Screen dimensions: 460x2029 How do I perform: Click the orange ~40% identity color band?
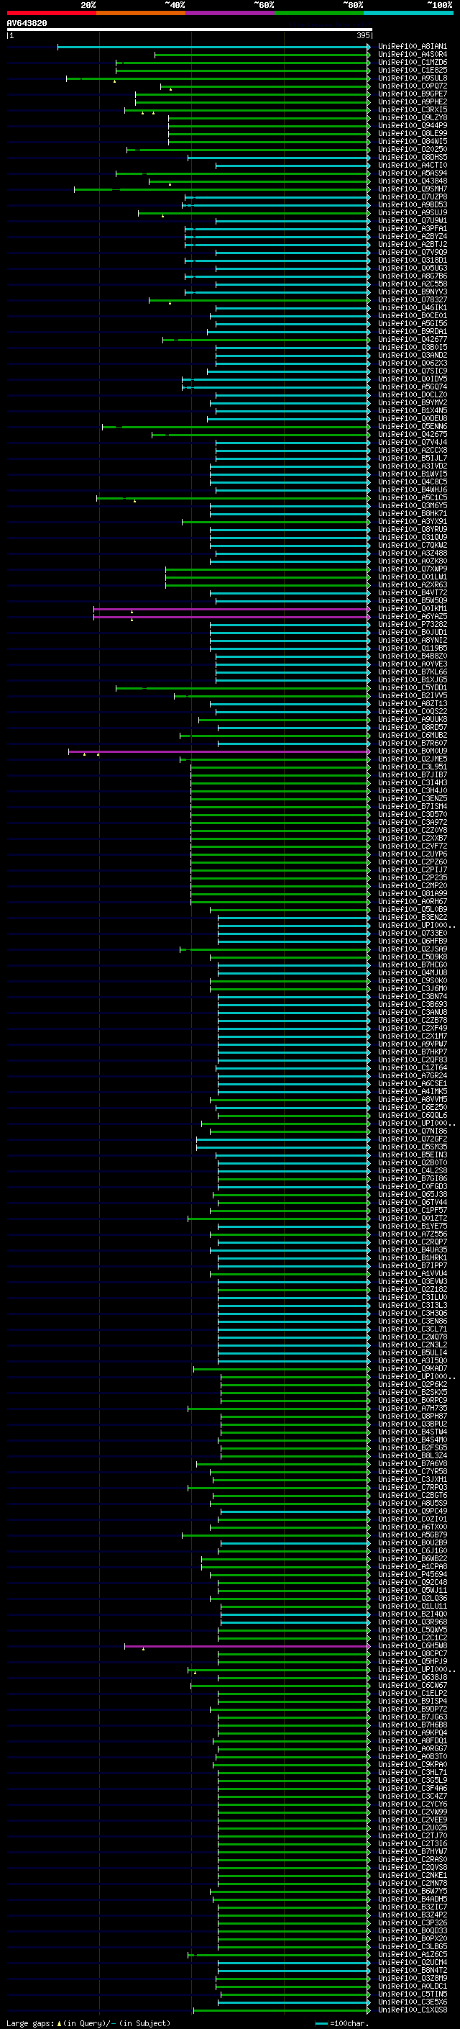141,13
